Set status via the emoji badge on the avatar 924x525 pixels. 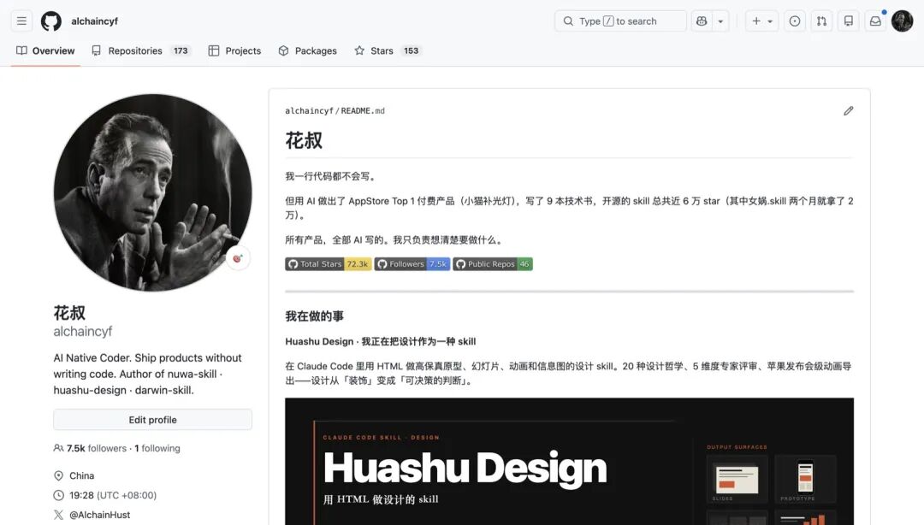click(238, 258)
